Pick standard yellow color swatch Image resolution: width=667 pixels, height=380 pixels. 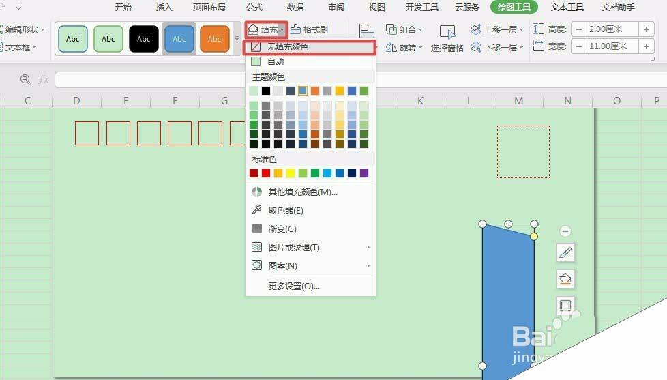coord(290,173)
